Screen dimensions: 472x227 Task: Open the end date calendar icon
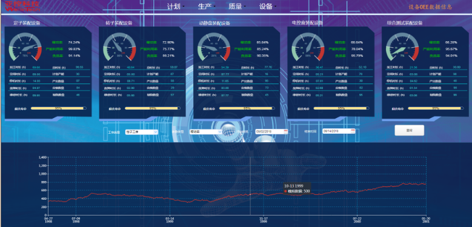[353, 131]
